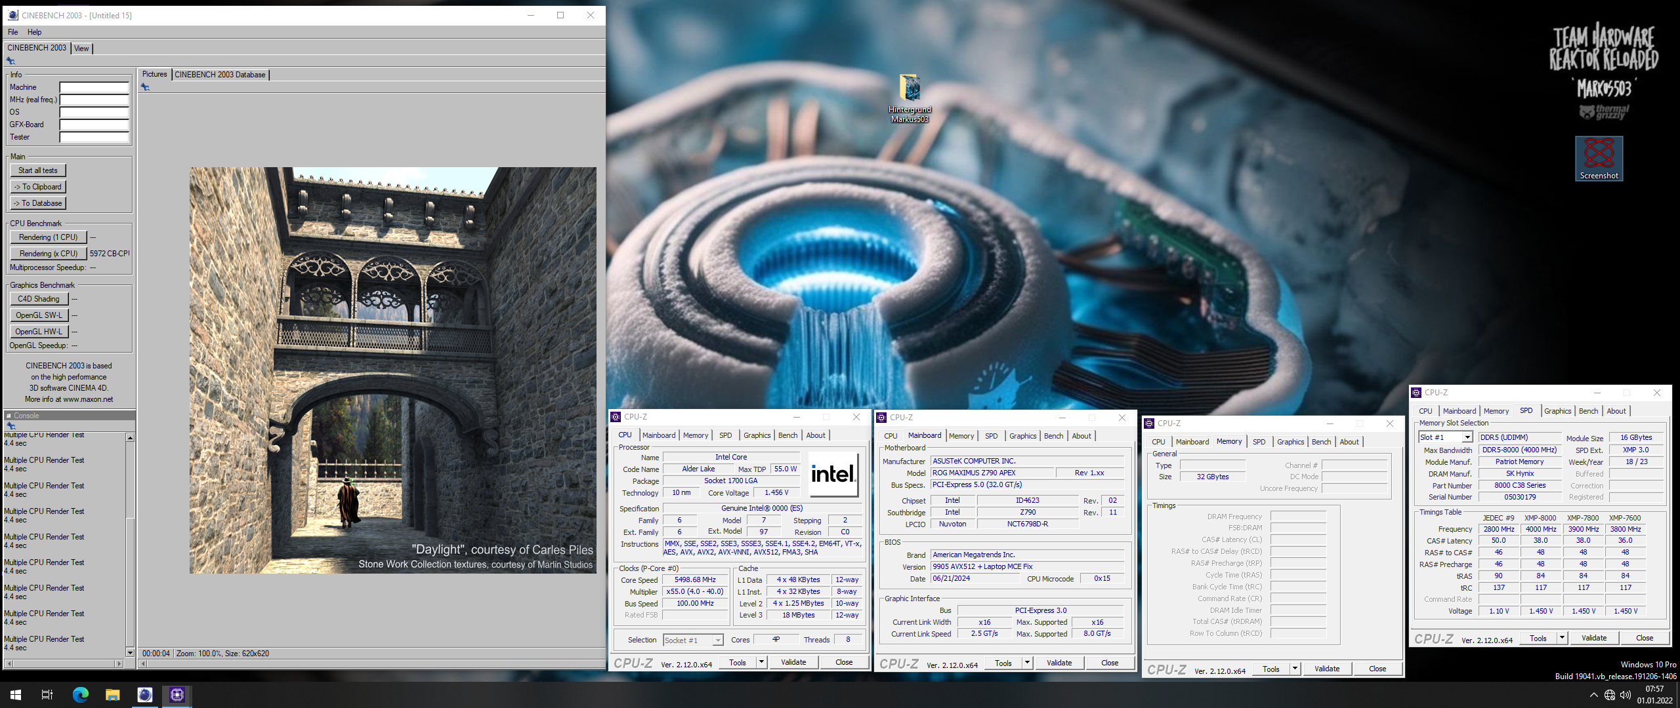Open Bench tab in CPU-Z CPU window
Image resolution: width=1680 pixels, height=708 pixels.
787,435
